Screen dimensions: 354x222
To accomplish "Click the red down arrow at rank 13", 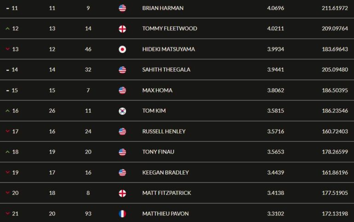I will click(7, 49).
